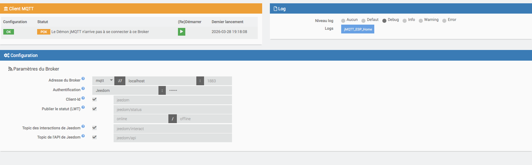Screen dimensions: 532x165
Task: Click the Statut column header
Action: point(43,22)
